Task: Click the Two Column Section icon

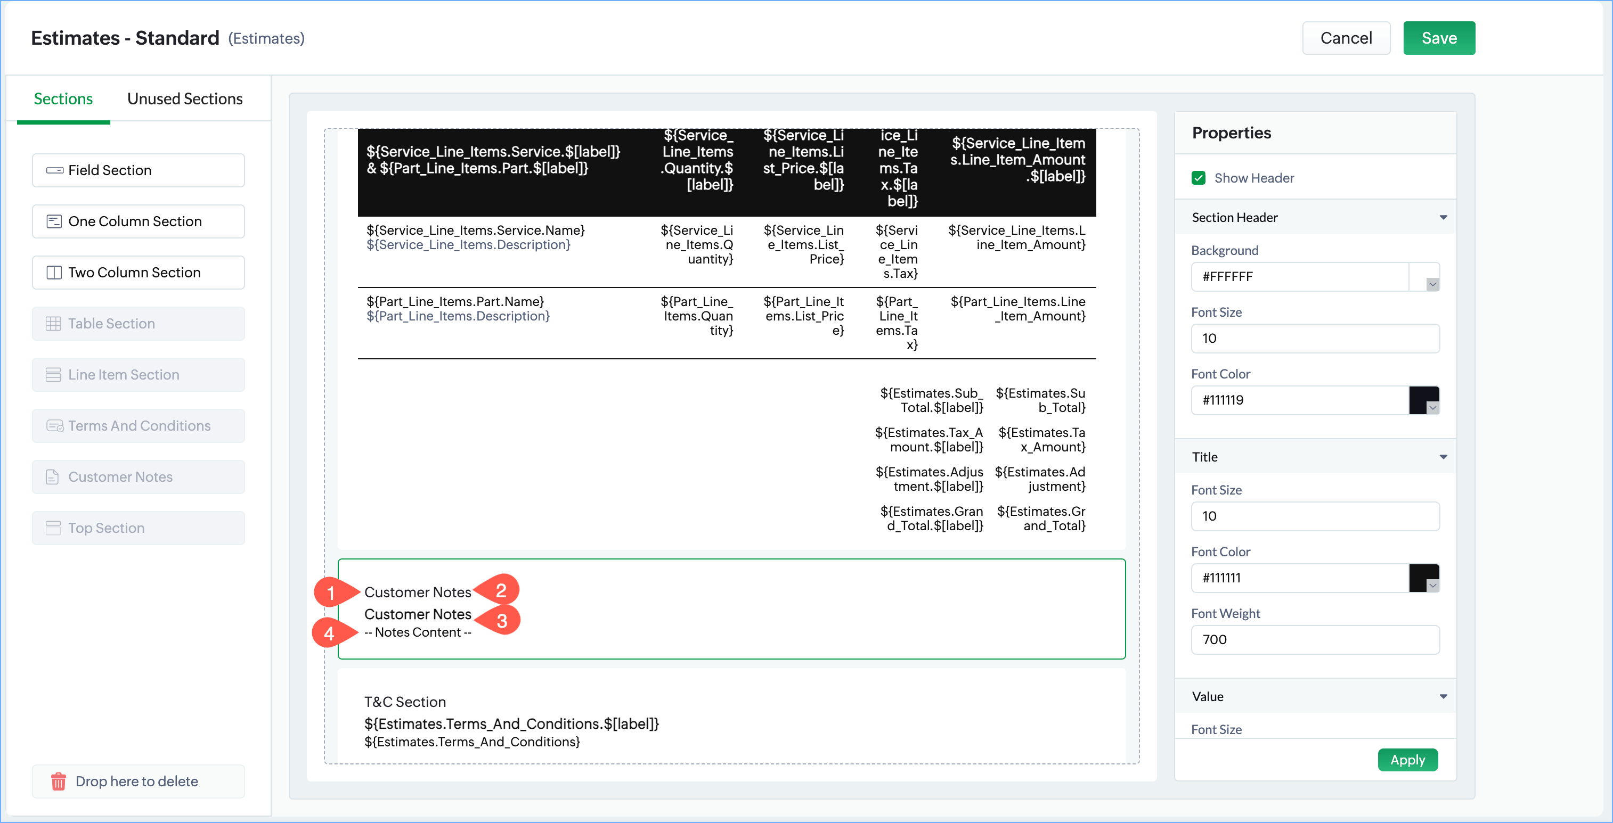Action: click(54, 273)
